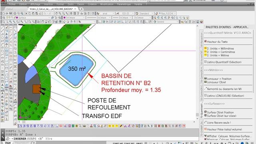
Task: Click the vertical scrollbar up arrow
Action: [197, 26]
